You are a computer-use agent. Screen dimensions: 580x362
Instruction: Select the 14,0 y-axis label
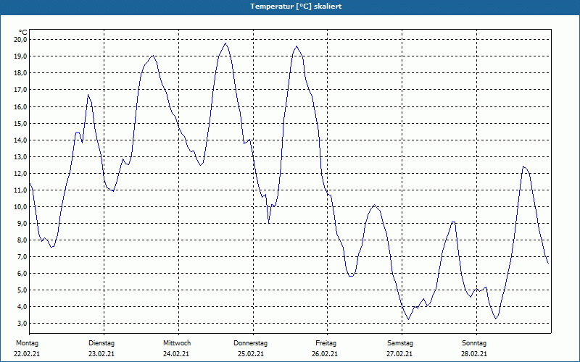tap(20, 140)
